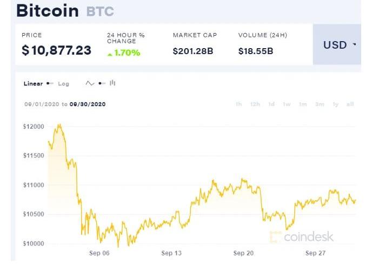The width and height of the screenshot is (372, 277).
Task: Select the 1h time range
Action: pyautogui.click(x=238, y=104)
